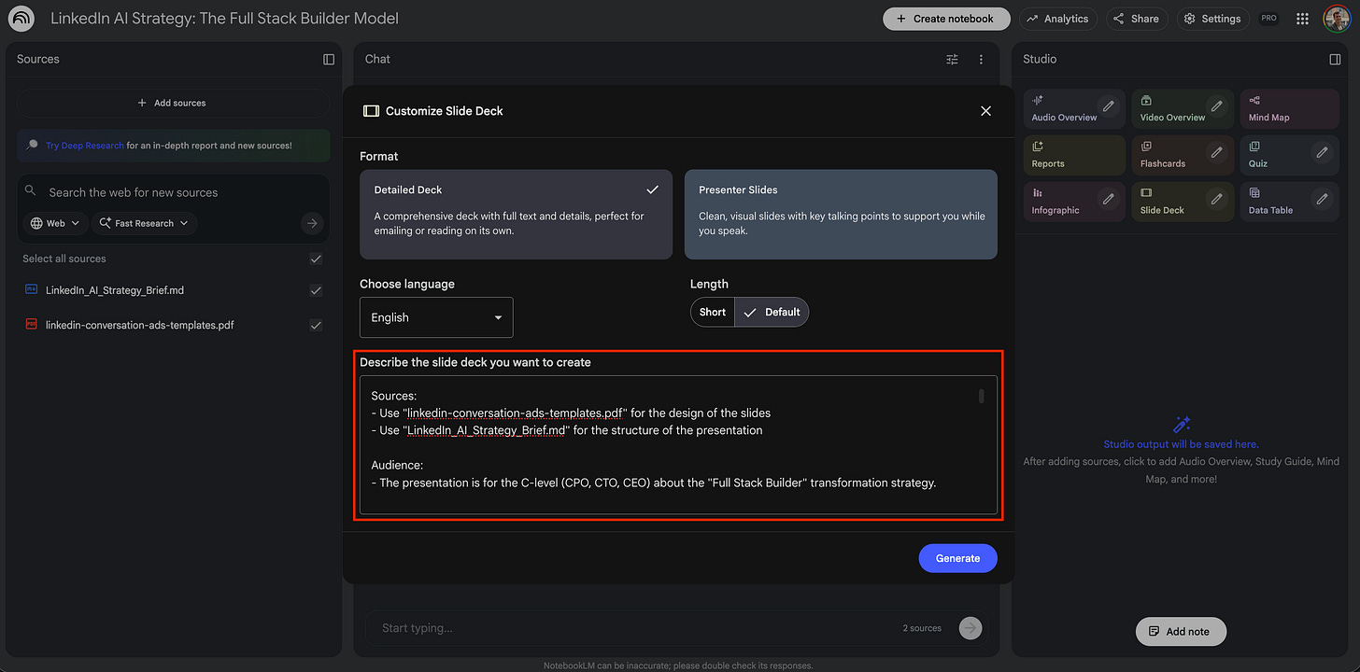Open the chat three-dot menu
The image size is (1360, 672).
(981, 59)
